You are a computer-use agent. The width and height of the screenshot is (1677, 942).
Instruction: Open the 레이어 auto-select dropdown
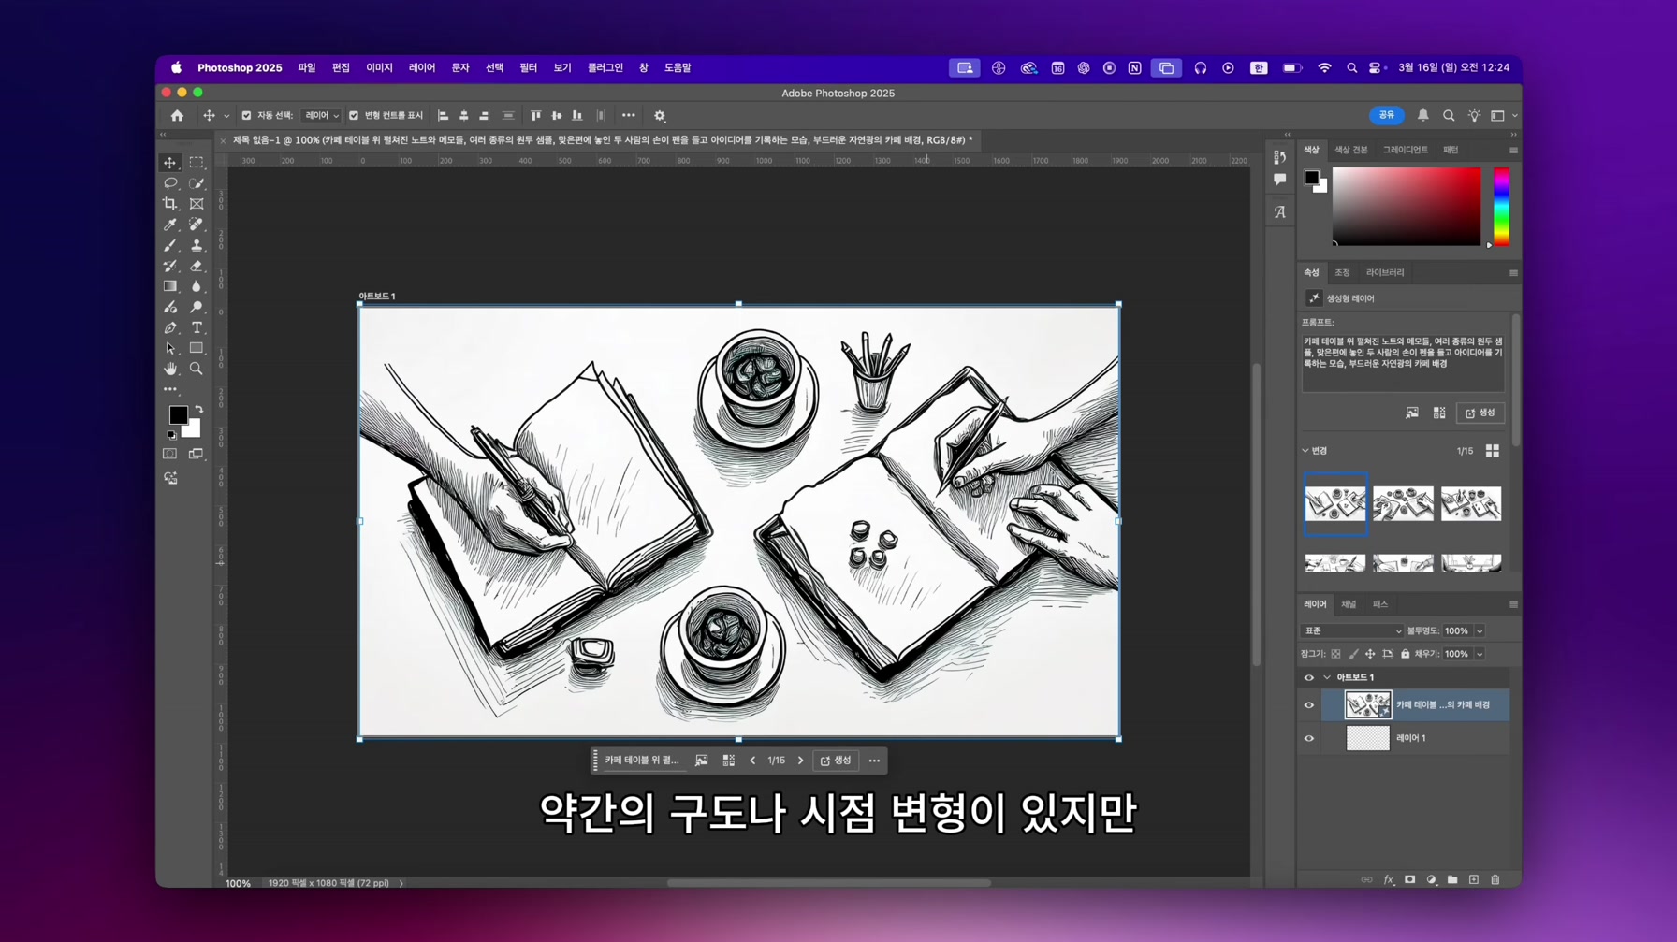322,116
